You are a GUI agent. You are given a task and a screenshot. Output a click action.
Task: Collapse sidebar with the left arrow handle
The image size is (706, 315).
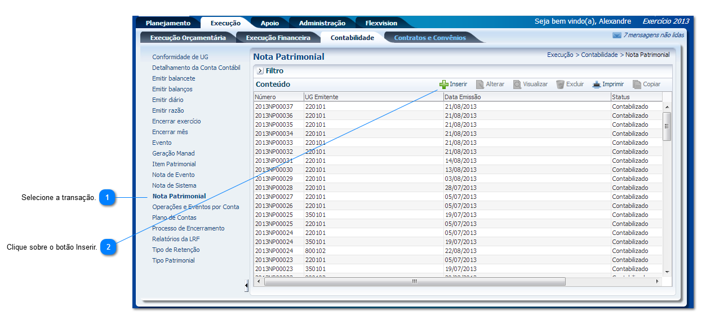point(246,286)
